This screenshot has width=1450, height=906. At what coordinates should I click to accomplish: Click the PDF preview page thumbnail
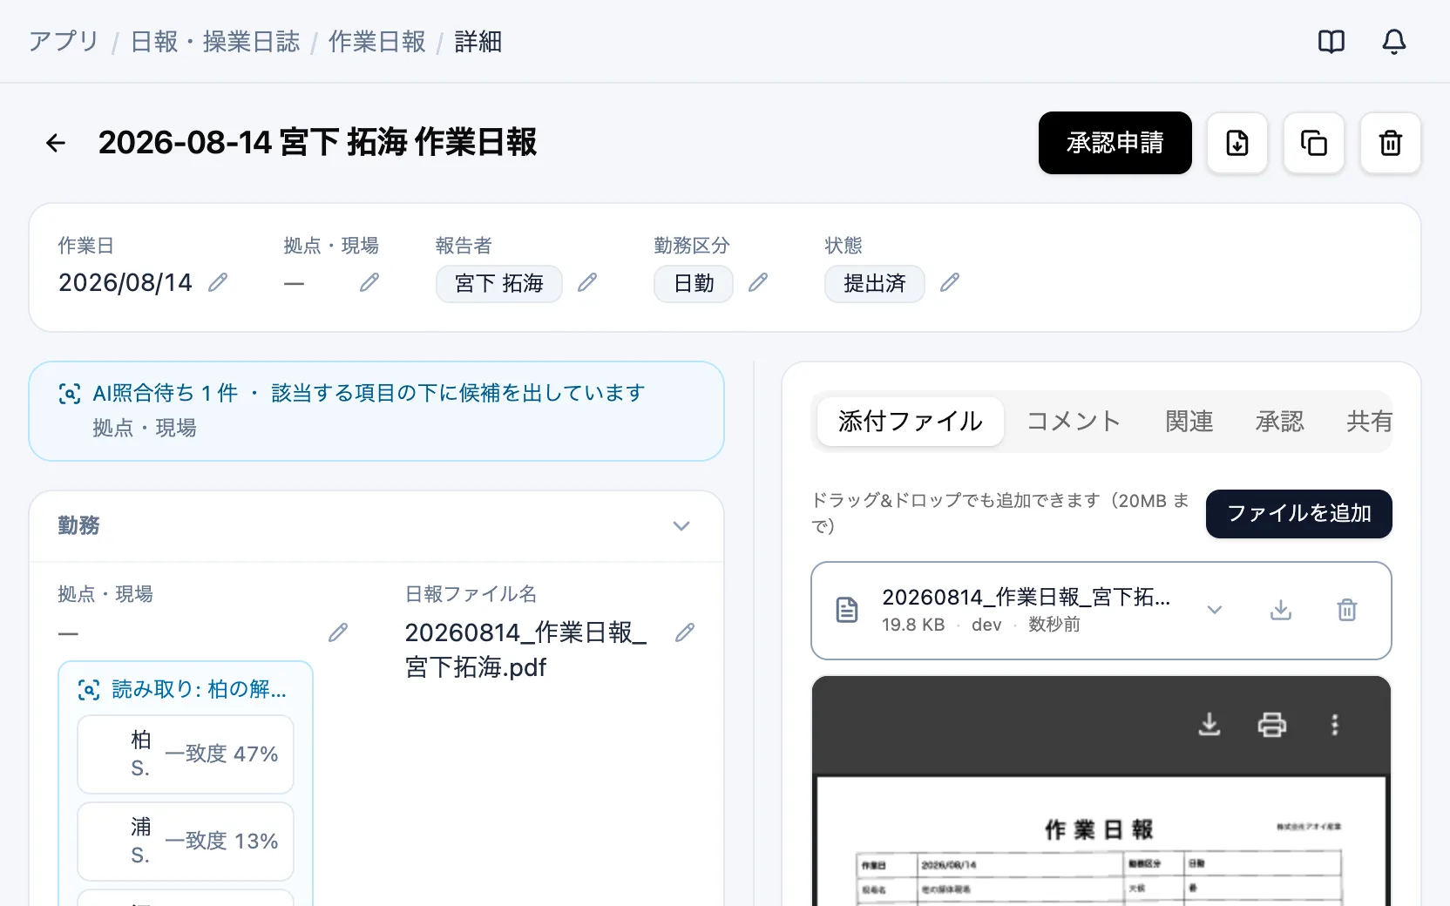pos(1101,842)
